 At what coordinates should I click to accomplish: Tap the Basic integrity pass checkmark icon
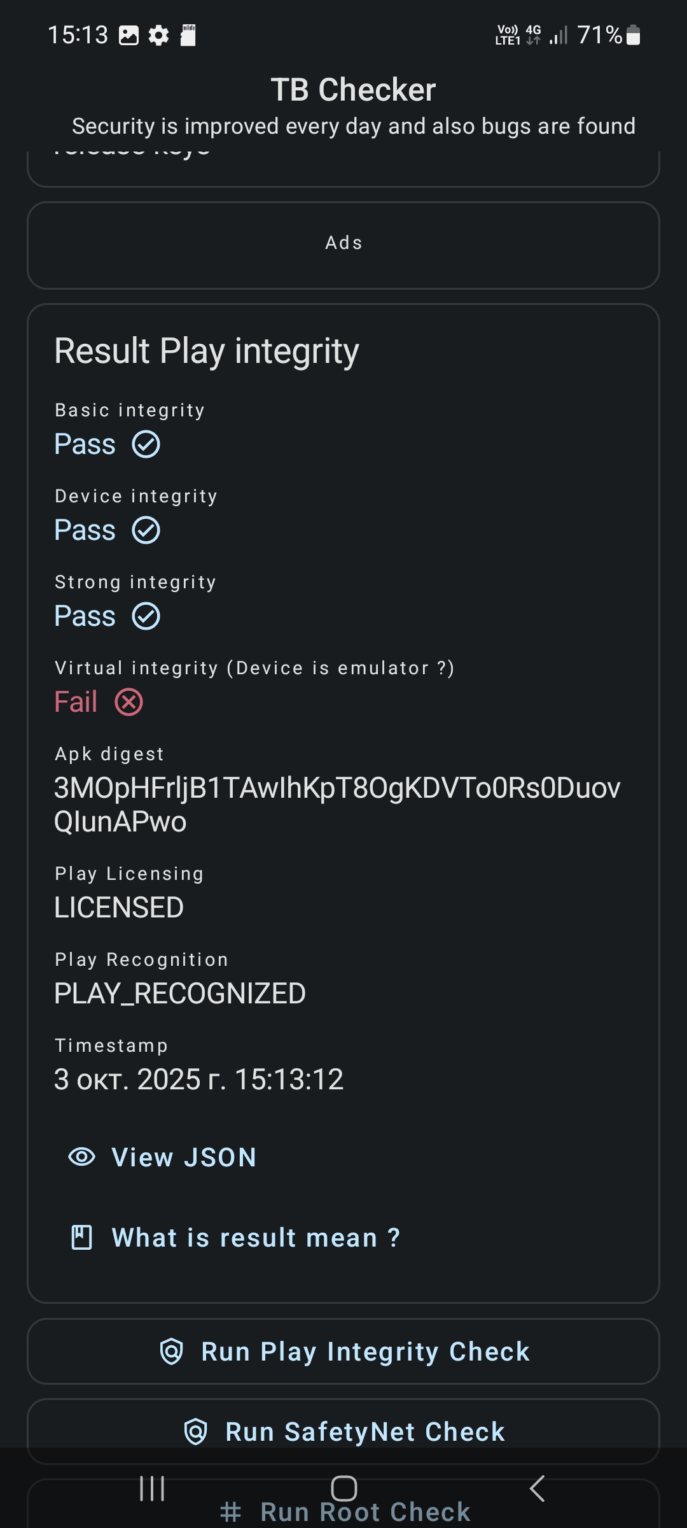(146, 444)
